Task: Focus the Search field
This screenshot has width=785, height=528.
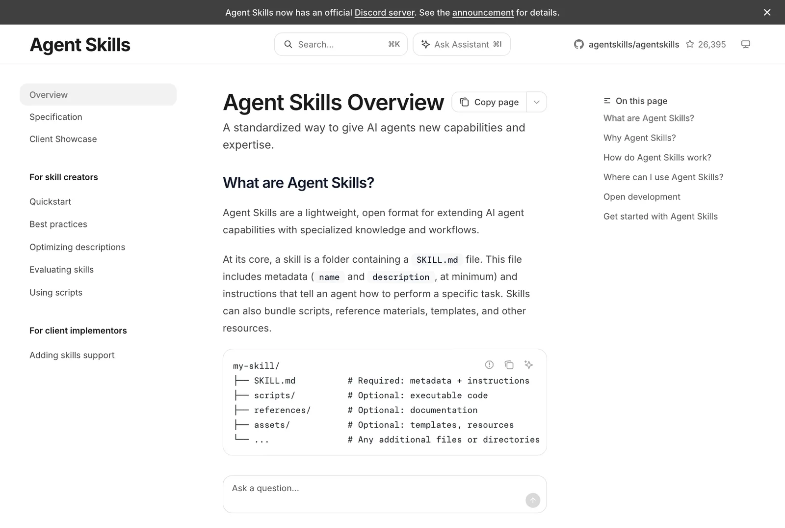Action: pos(341,44)
